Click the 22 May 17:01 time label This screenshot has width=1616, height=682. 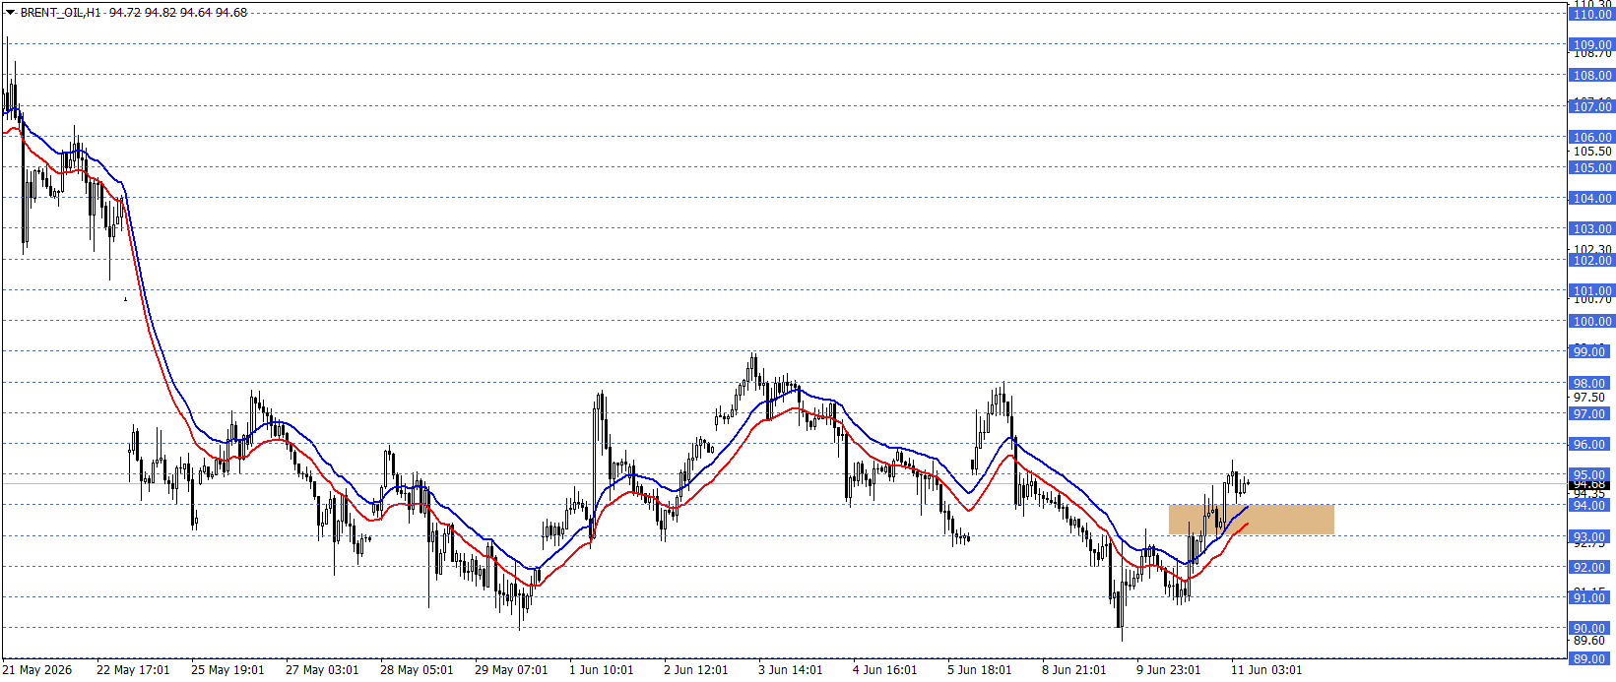click(133, 670)
